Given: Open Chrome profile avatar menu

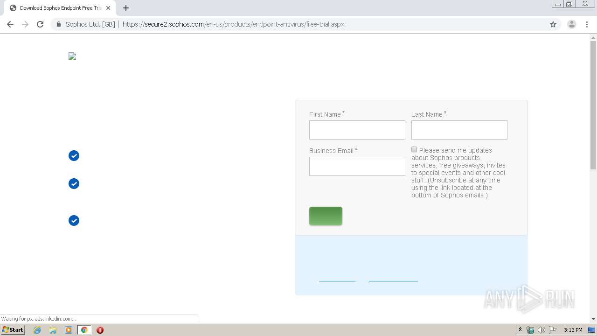Looking at the screenshot, I should point(572,24).
